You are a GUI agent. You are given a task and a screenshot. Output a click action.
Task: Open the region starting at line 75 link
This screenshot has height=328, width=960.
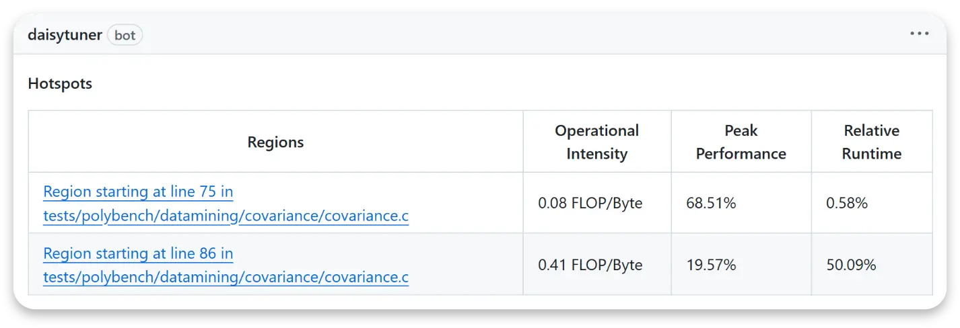138,192
